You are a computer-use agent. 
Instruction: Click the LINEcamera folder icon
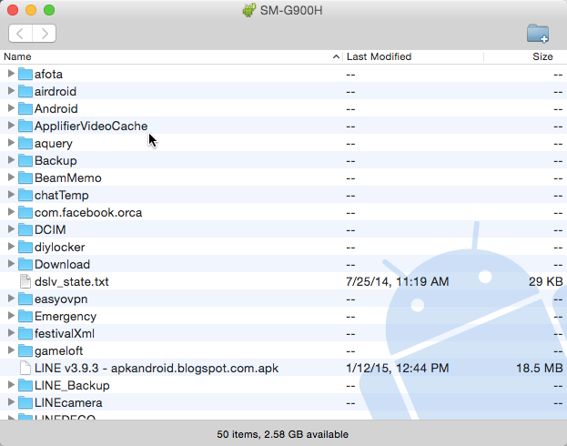pyautogui.click(x=25, y=402)
